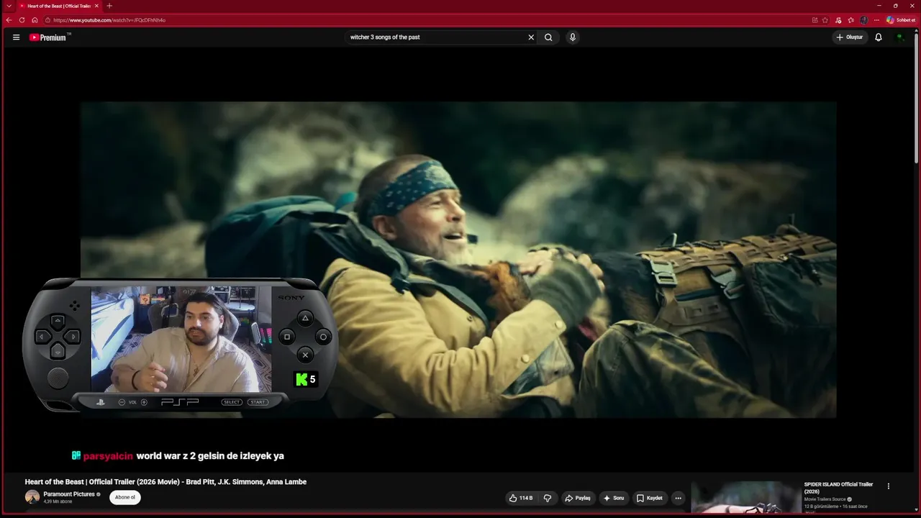Open YouTube notifications bell

[x=879, y=37]
